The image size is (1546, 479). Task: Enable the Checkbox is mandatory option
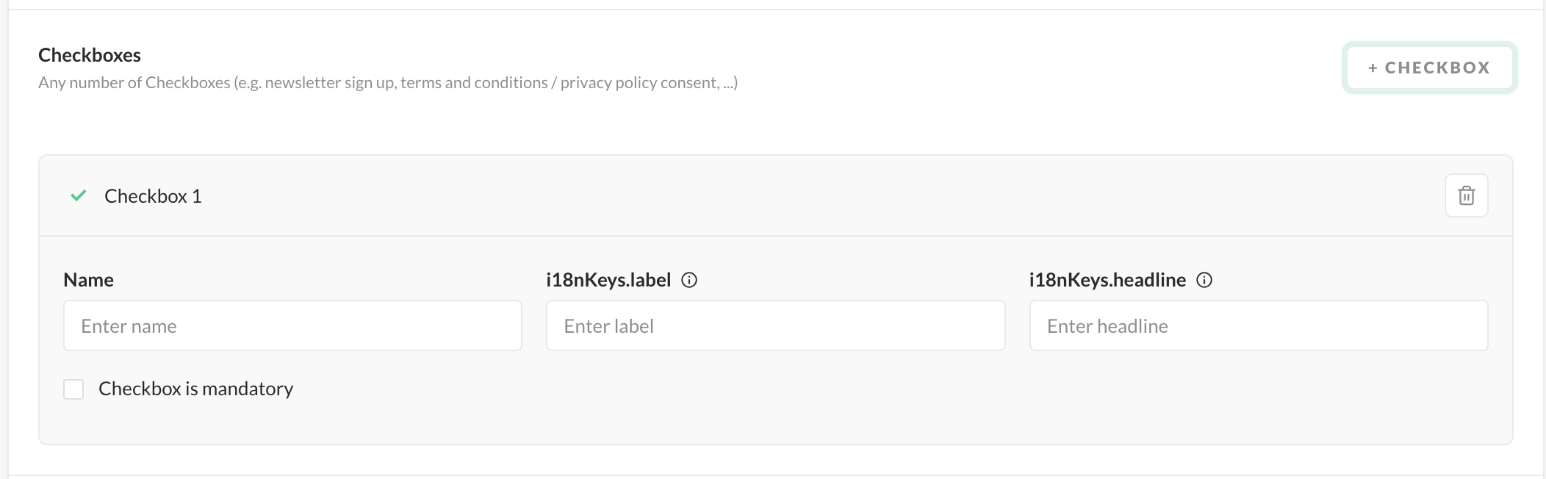click(73, 389)
